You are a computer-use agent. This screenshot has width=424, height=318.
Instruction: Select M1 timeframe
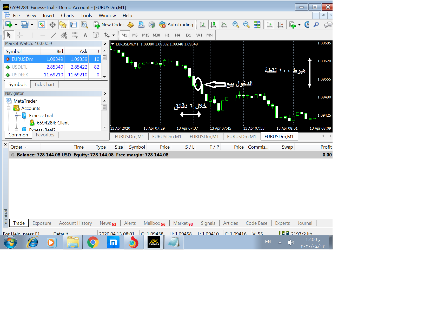coord(124,35)
